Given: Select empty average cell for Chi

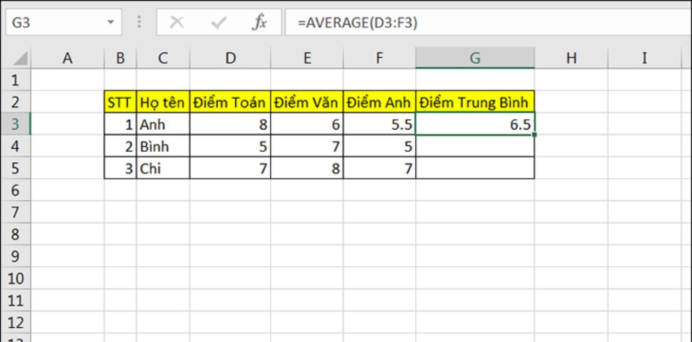Looking at the screenshot, I should click(x=475, y=168).
